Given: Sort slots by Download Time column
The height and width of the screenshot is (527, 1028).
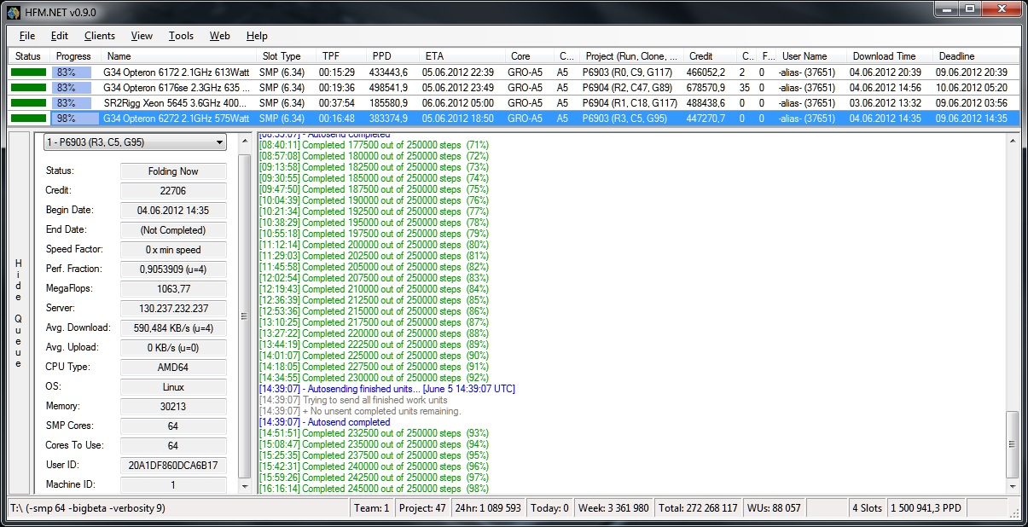Looking at the screenshot, I should click(x=889, y=56).
